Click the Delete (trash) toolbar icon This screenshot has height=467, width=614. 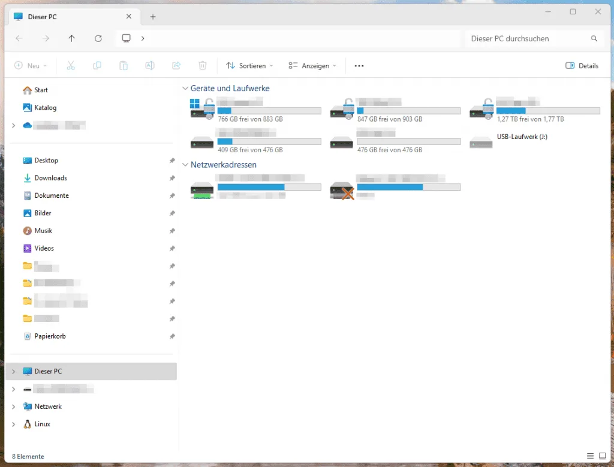(x=202, y=65)
